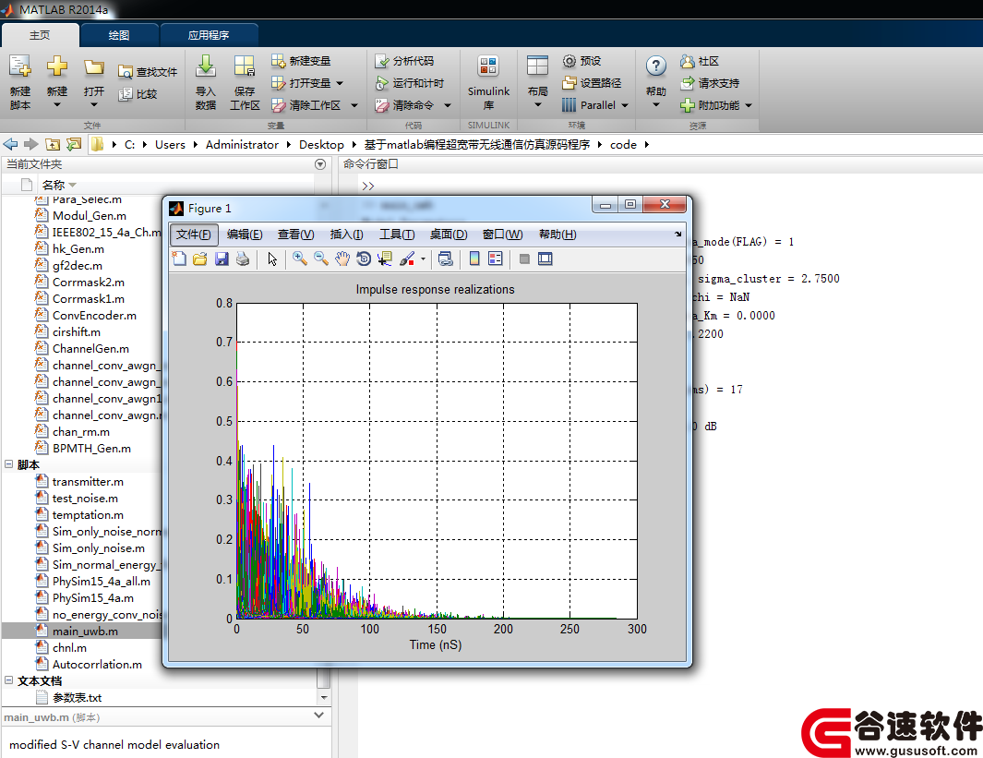Click 比较 in the ribbon
983x758 pixels.
[x=138, y=94]
